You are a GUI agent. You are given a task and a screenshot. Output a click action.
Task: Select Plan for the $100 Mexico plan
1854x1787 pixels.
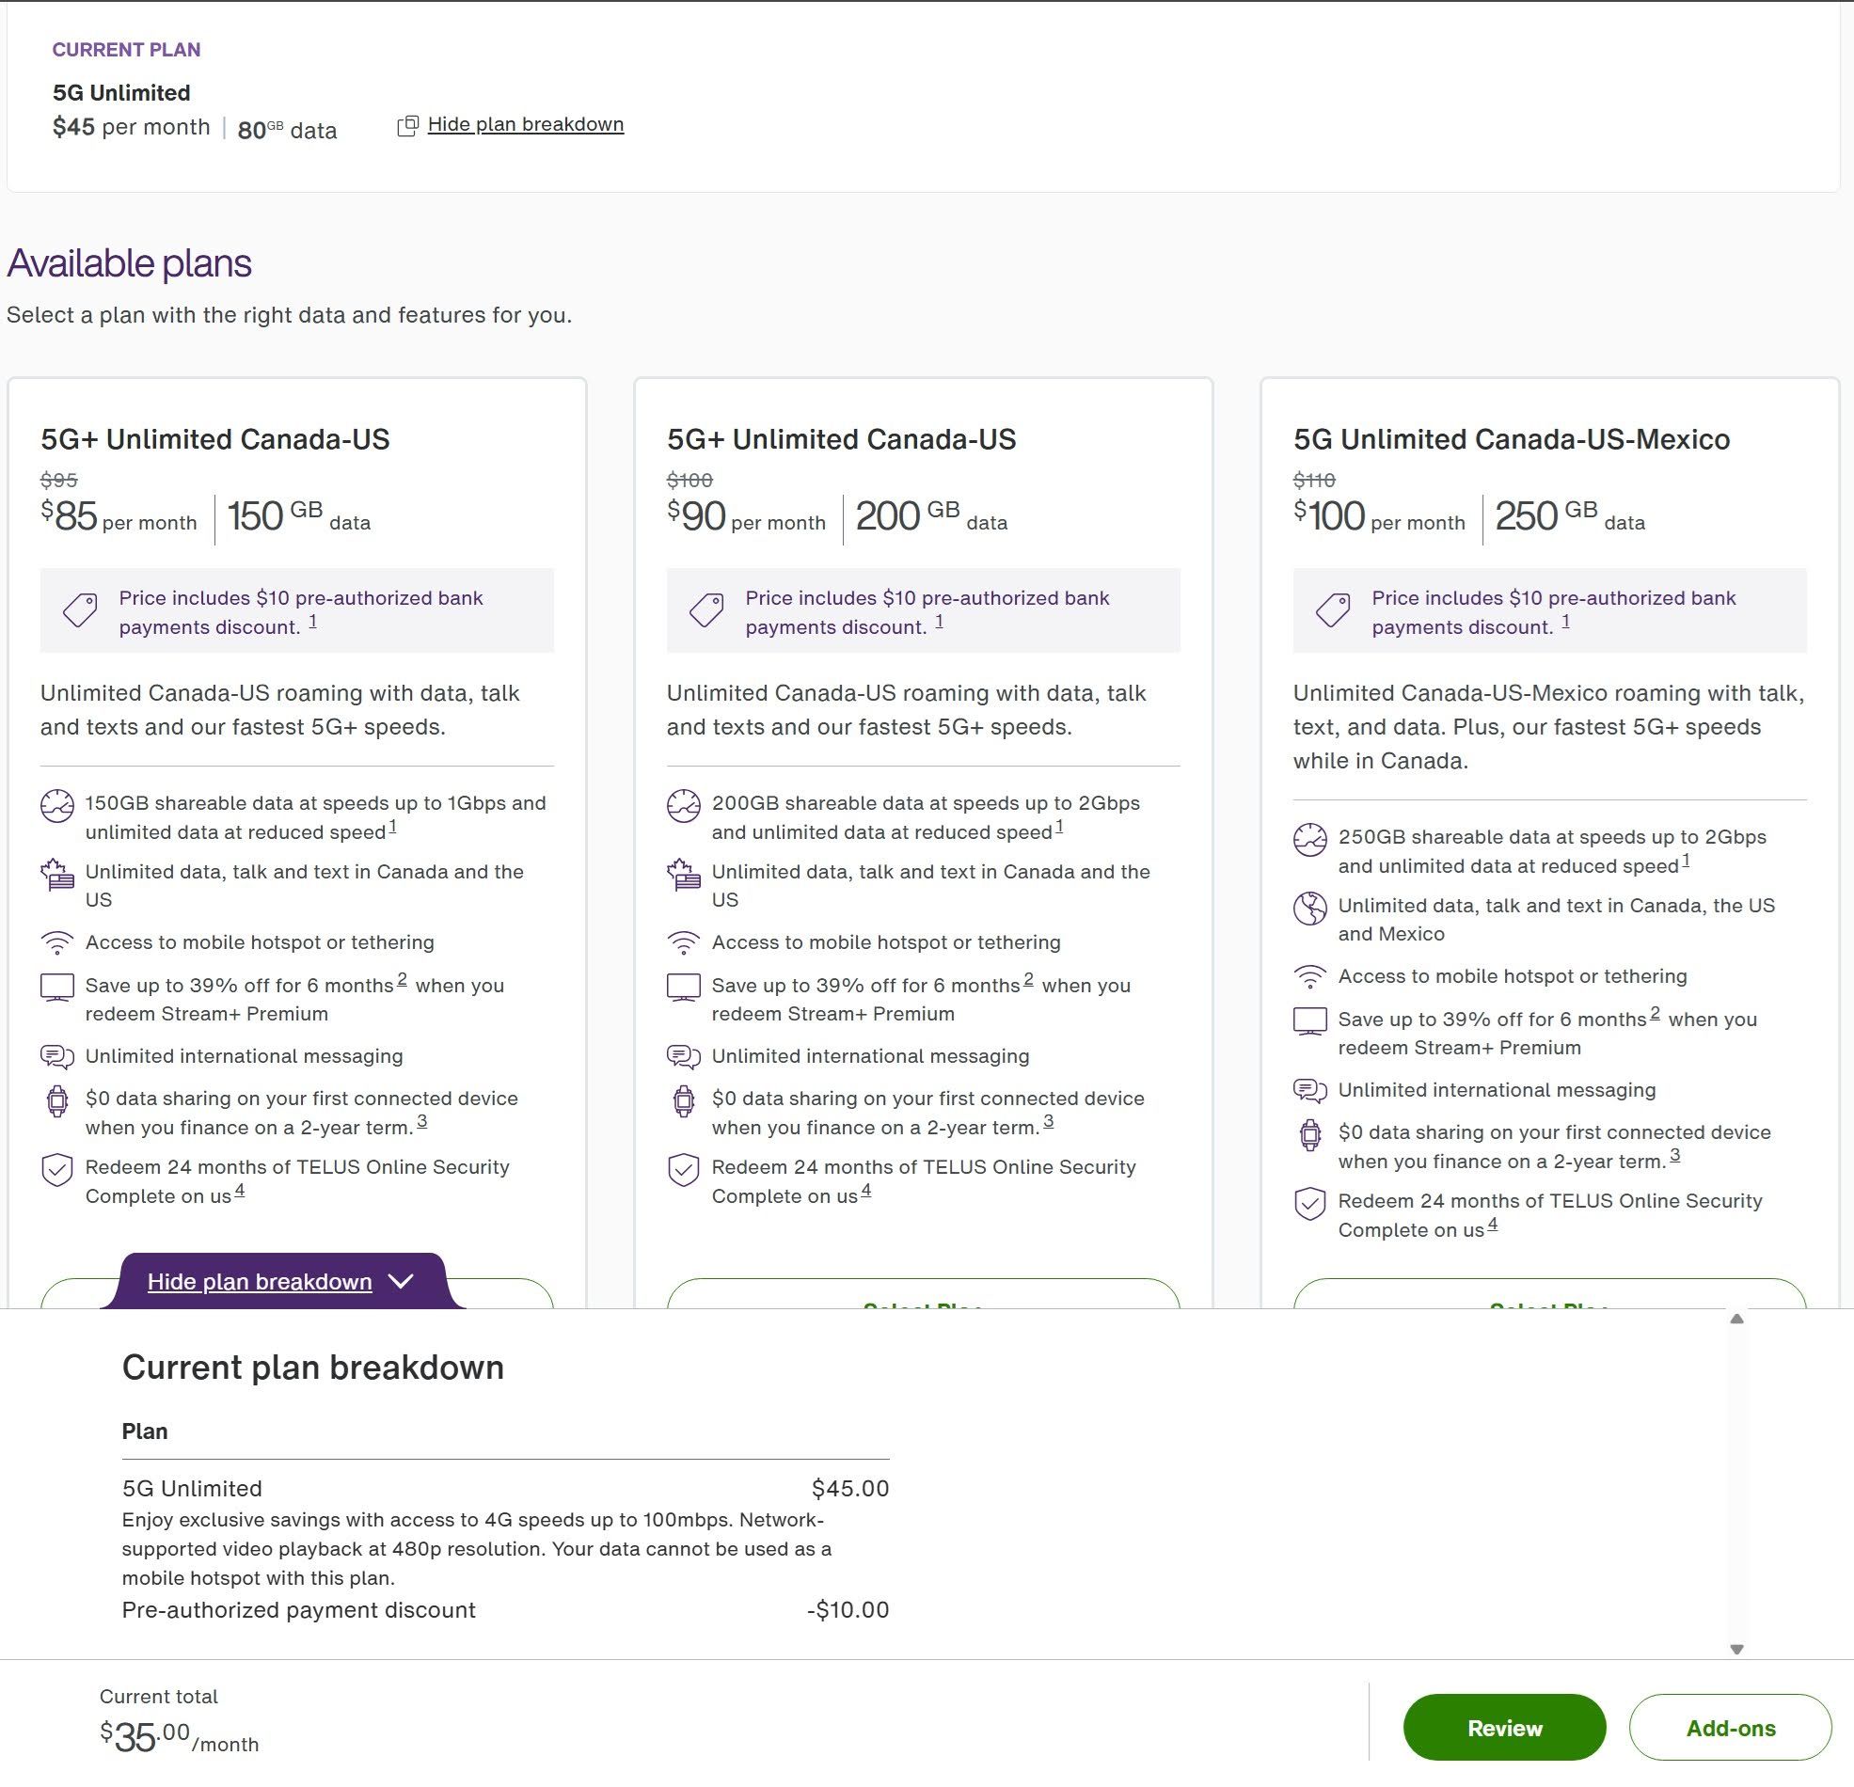1548,1296
